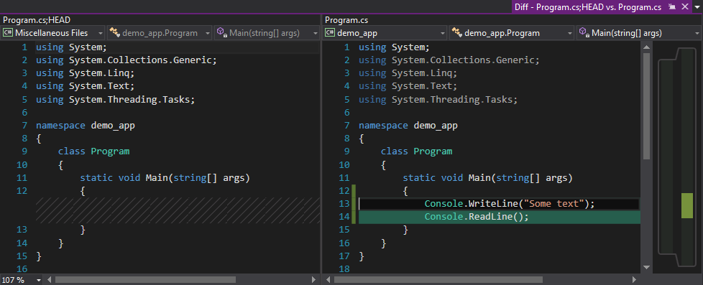Screen dimensions: 703x285
Task: Open the left pane Main(string[] args) member dropdown
Action: 267,33
